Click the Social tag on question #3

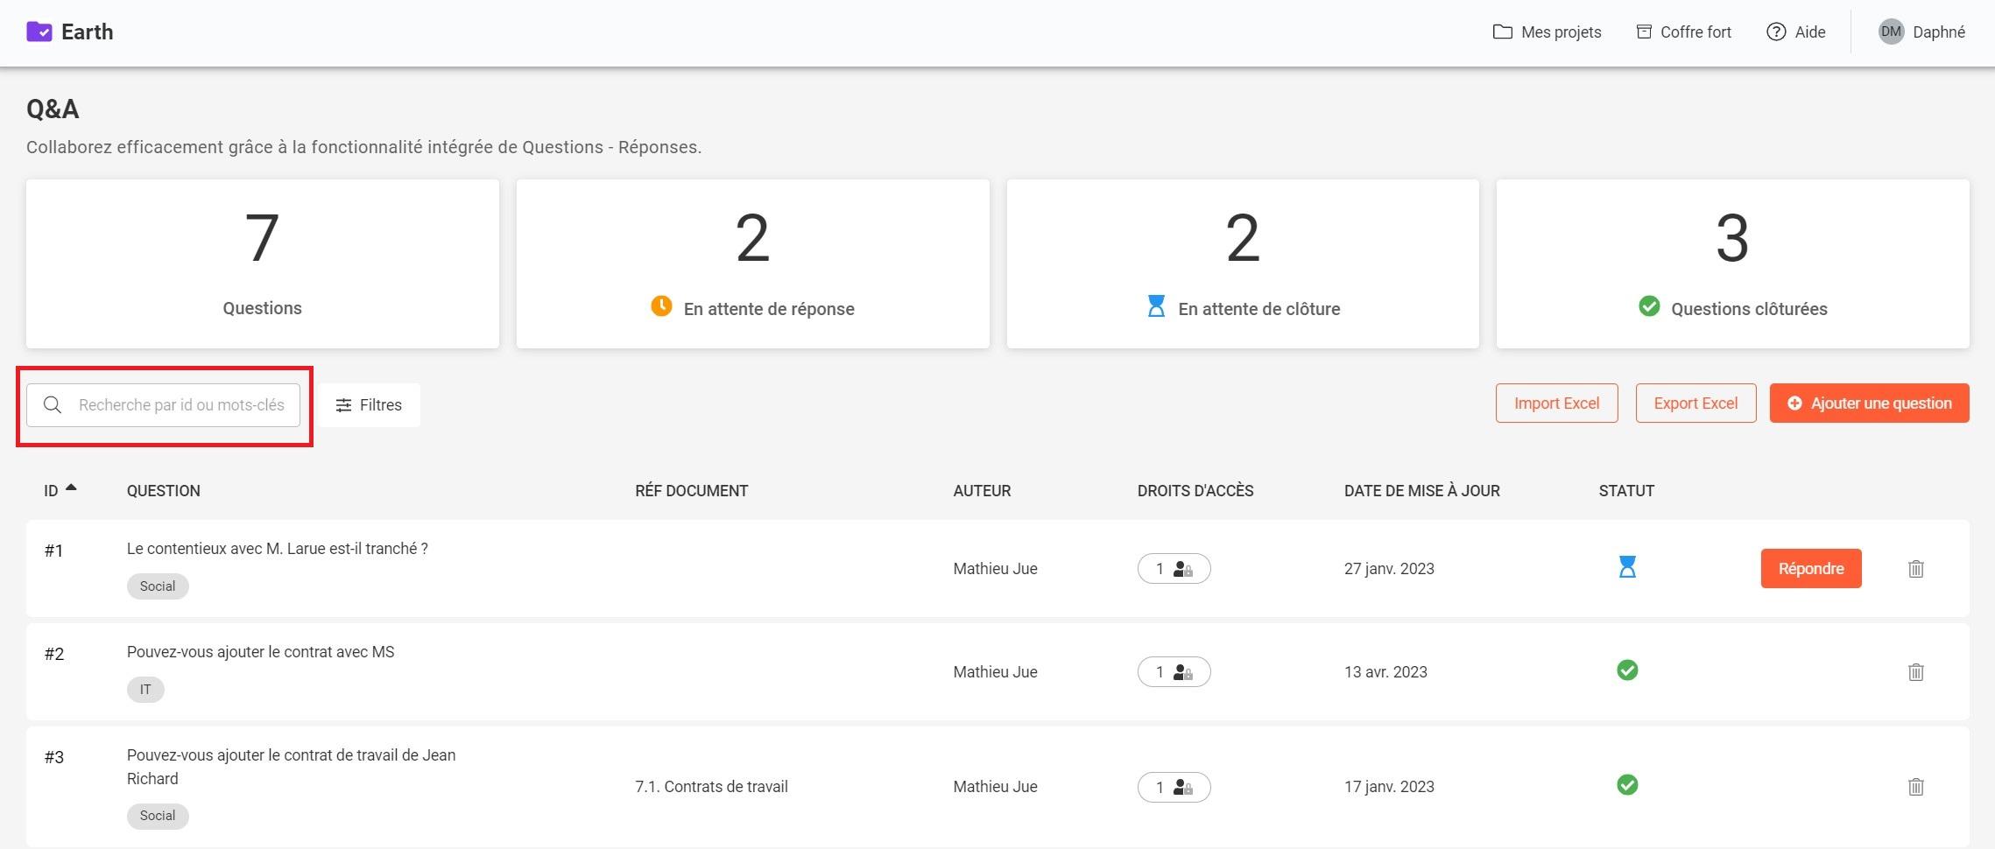(x=158, y=816)
